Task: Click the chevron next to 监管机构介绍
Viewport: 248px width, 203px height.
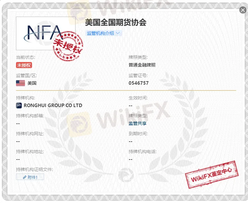Action: 118,33
